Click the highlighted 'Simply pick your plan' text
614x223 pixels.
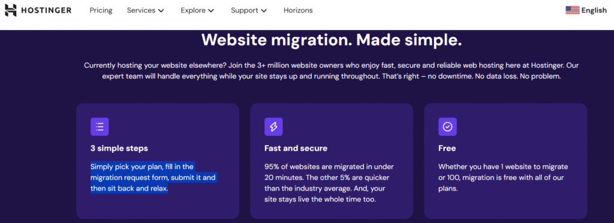point(153,177)
